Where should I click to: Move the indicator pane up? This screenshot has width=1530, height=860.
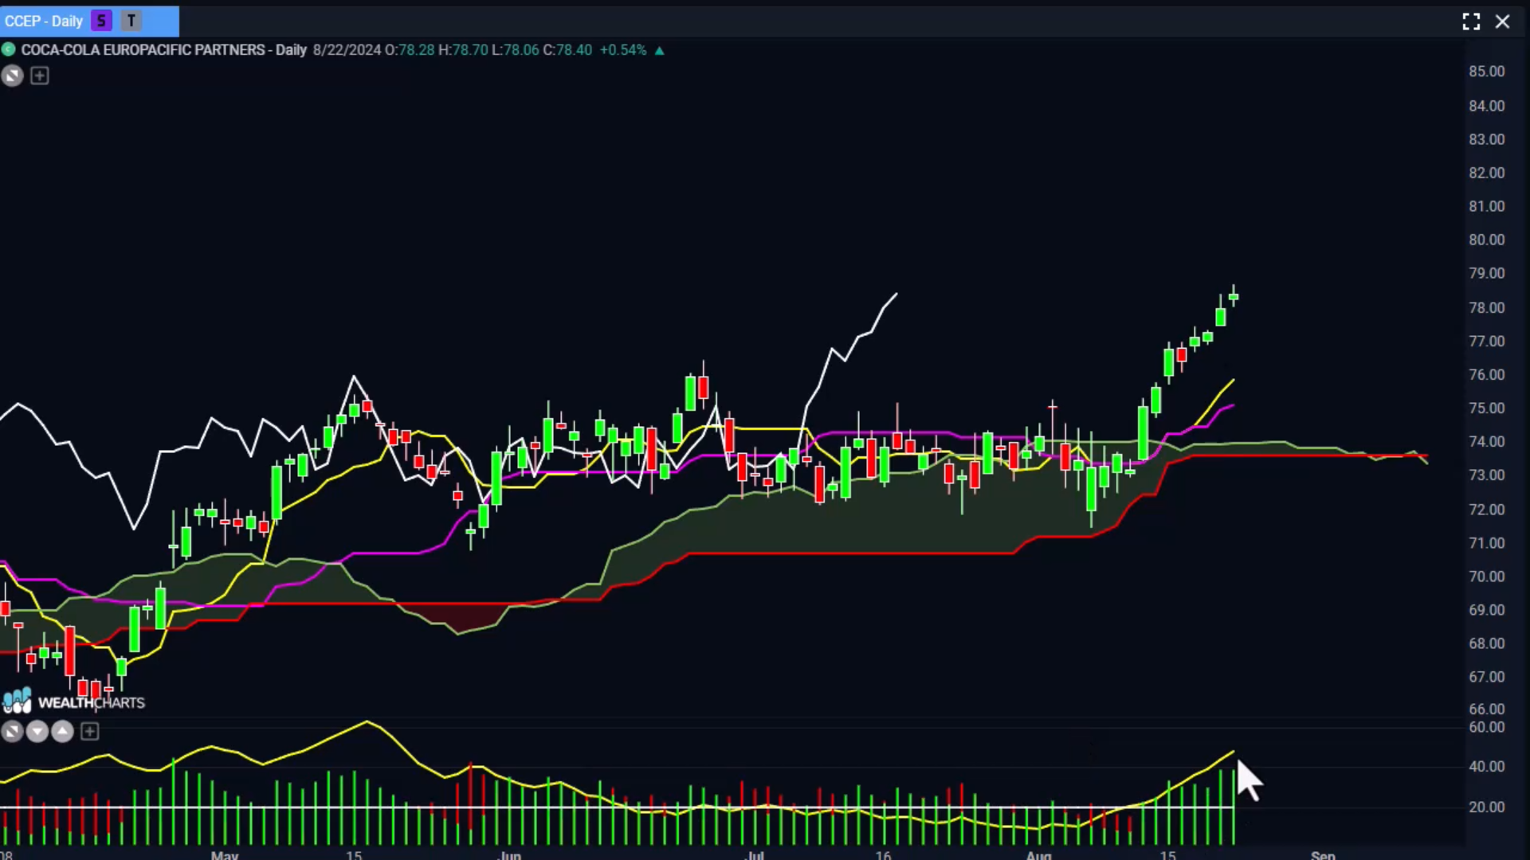pos(62,731)
